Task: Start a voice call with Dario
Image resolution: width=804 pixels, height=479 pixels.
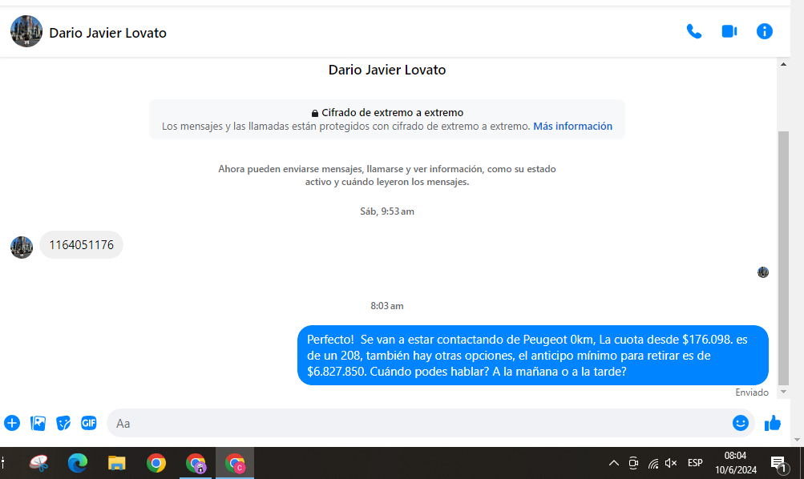Action: (x=693, y=32)
